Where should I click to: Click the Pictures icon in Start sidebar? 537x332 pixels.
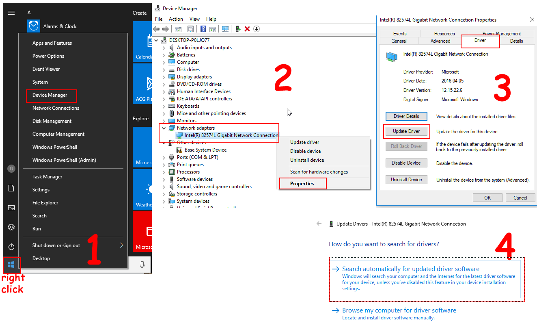tap(11, 208)
